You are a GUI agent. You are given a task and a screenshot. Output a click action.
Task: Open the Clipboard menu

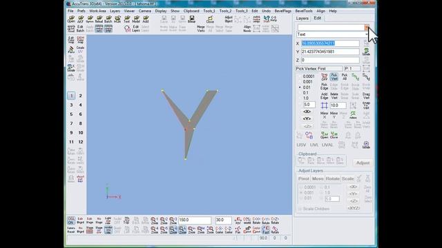191,11
